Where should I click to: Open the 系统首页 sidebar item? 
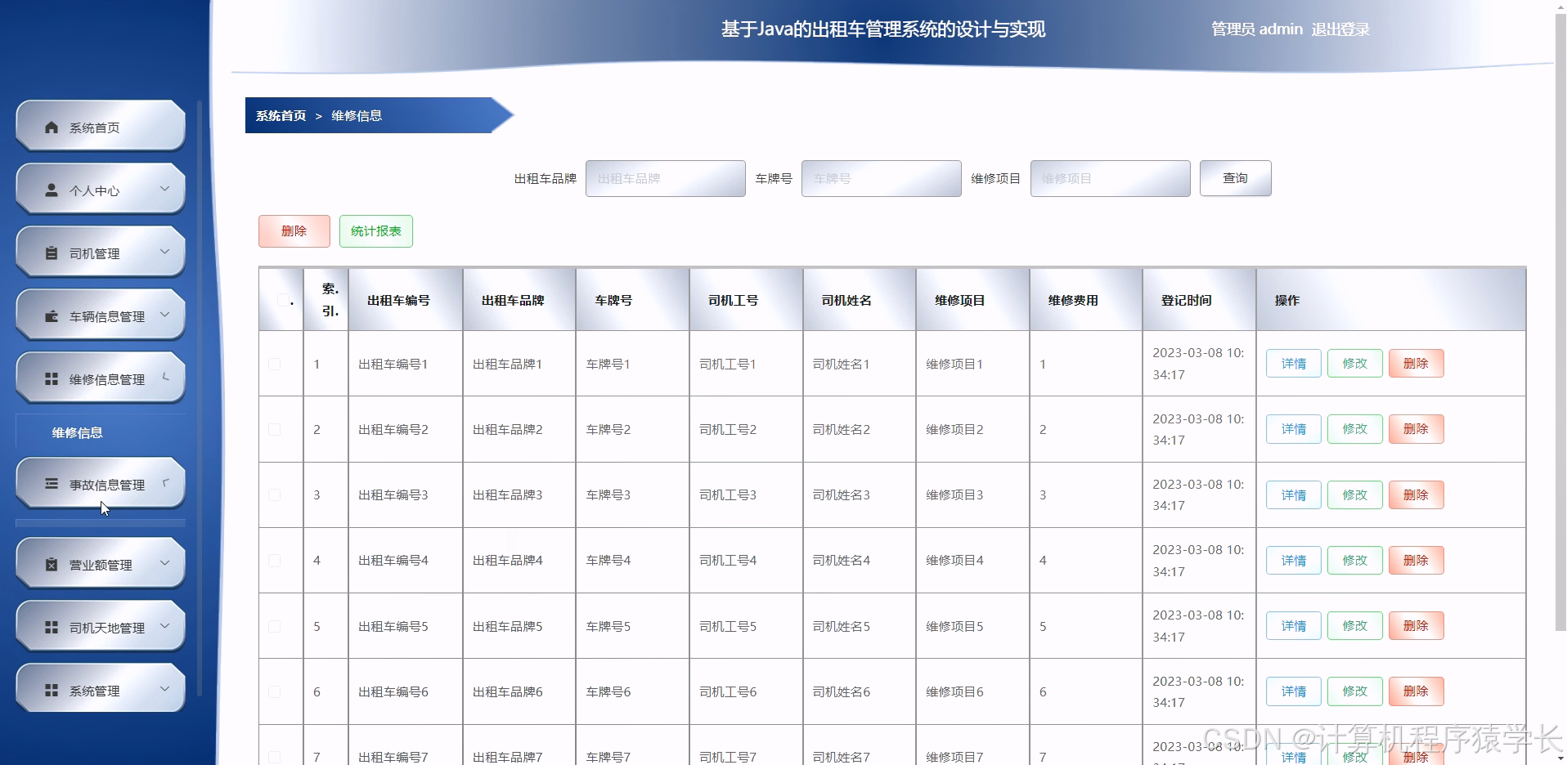click(x=101, y=127)
